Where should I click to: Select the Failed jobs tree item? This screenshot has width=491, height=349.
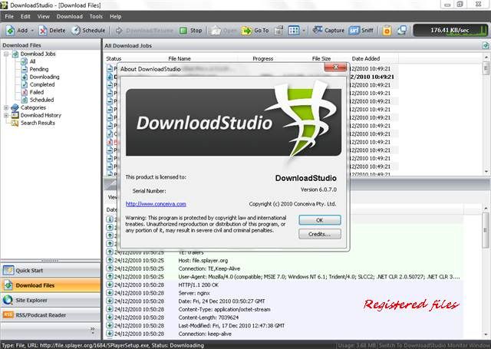pos(37,92)
